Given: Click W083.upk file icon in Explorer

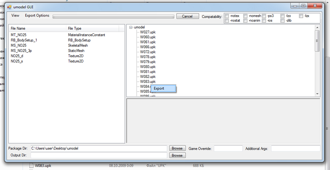Looking at the screenshot, I should [x=31, y=165].
